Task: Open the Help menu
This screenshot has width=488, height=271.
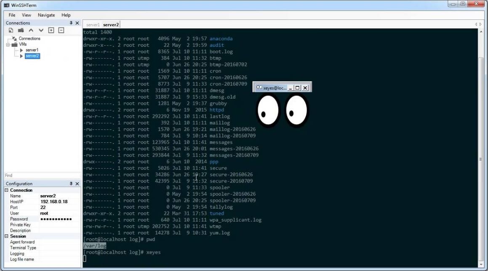Action: 66,15
